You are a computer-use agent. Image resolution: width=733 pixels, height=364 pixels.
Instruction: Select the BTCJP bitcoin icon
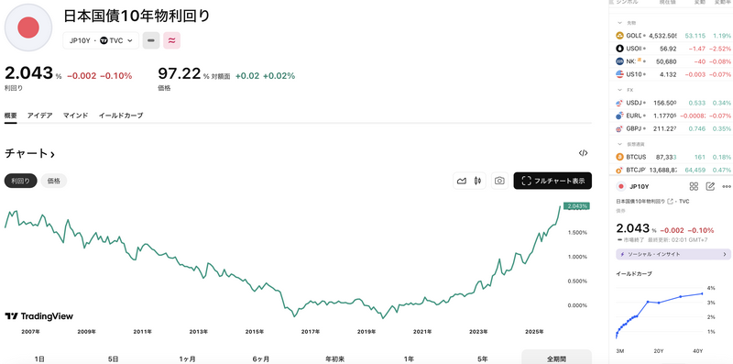pyautogui.click(x=620, y=170)
